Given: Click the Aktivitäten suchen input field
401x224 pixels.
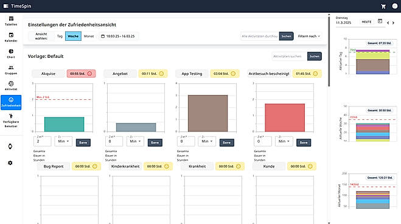Looking at the screenshot, I should tap(290, 56).
